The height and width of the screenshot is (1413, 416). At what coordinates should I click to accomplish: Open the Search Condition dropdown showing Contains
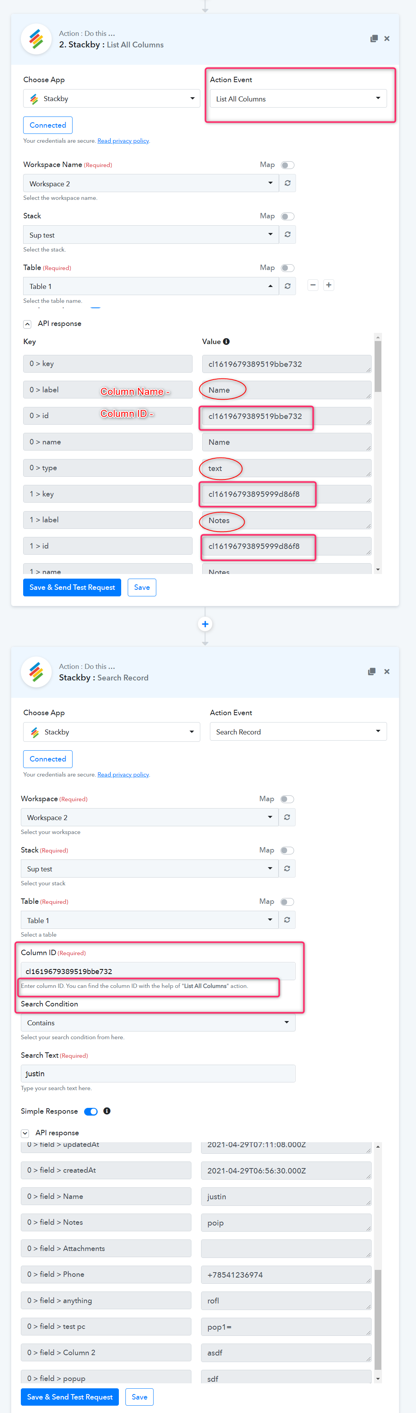[158, 1023]
